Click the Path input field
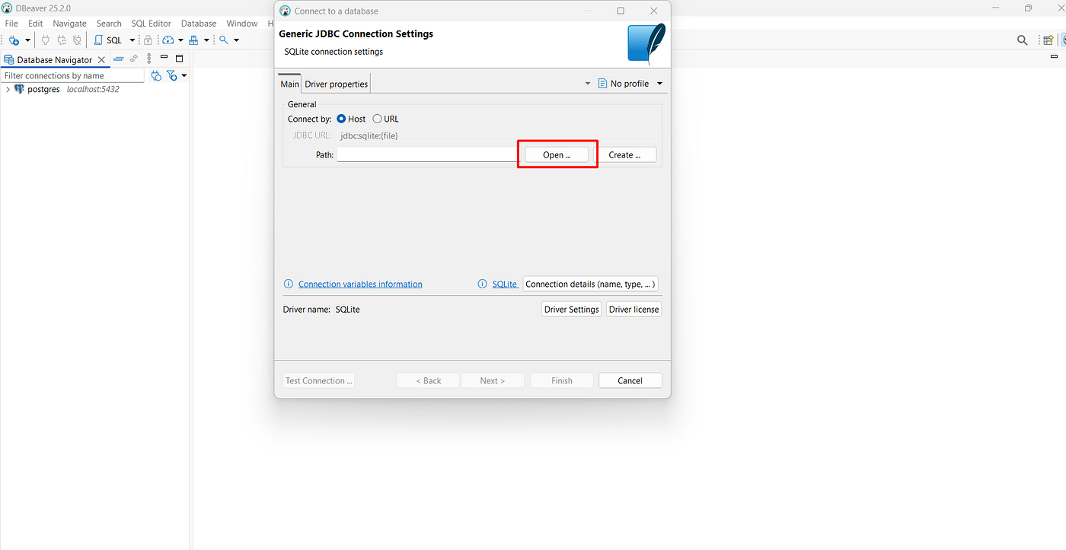This screenshot has width=1066, height=550. pos(428,154)
